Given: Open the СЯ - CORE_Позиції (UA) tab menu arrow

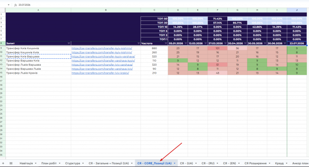Looking at the screenshot, I should point(175,163).
